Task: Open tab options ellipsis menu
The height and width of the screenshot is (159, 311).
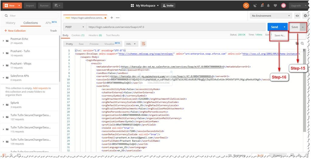Action: coord(118,18)
